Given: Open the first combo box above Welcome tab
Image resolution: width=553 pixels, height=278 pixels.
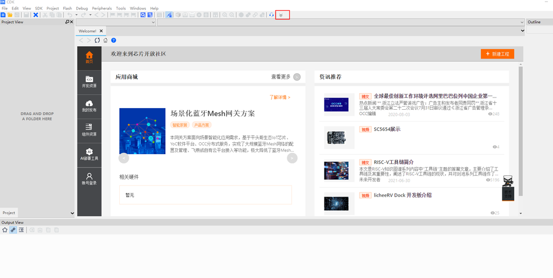Looking at the screenshot, I should pyautogui.click(x=116, y=22).
